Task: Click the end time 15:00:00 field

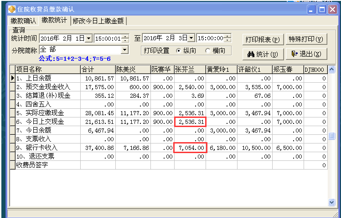Action: pyautogui.click(x=210, y=38)
